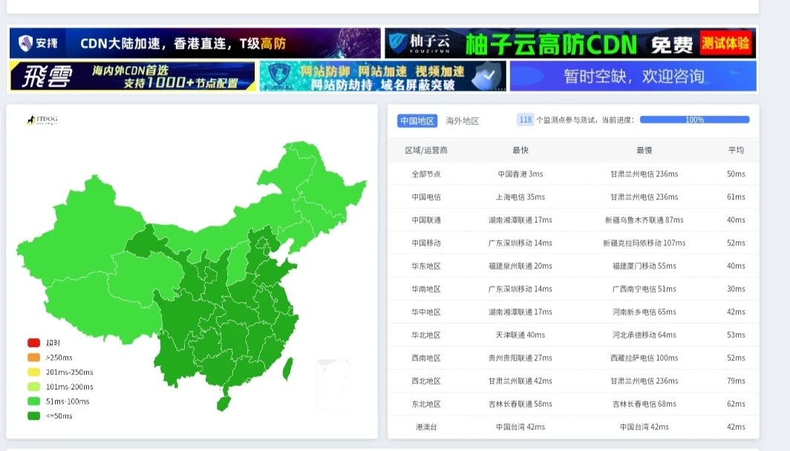Image resolution: width=790 pixels, height=451 pixels.
Task: Select the 全部节点 row label
Action: 426,174
